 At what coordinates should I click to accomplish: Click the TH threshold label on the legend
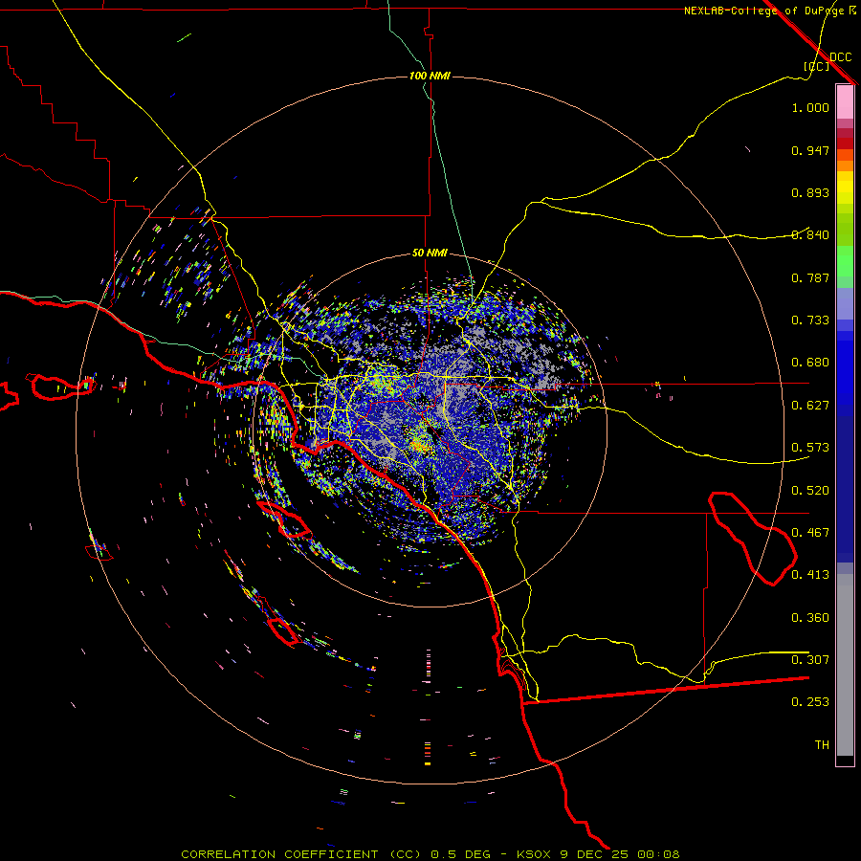tap(822, 745)
